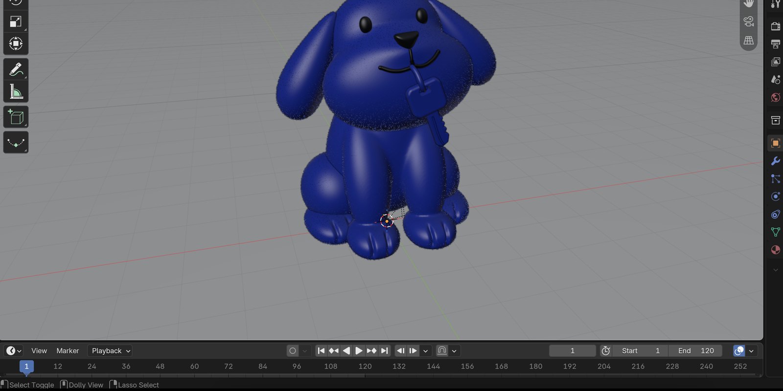
Task: Click the Start frame field
Action: point(640,351)
